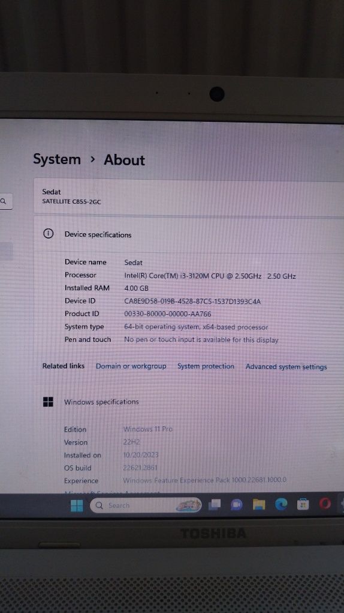Select the Device ID value
344x613 pixels.
coord(192,302)
